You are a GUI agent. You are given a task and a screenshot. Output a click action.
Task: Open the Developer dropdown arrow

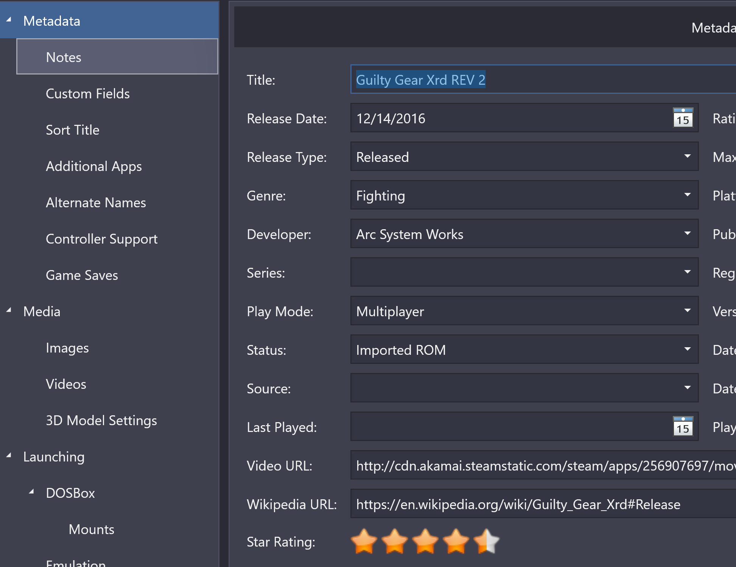coord(688,233)
